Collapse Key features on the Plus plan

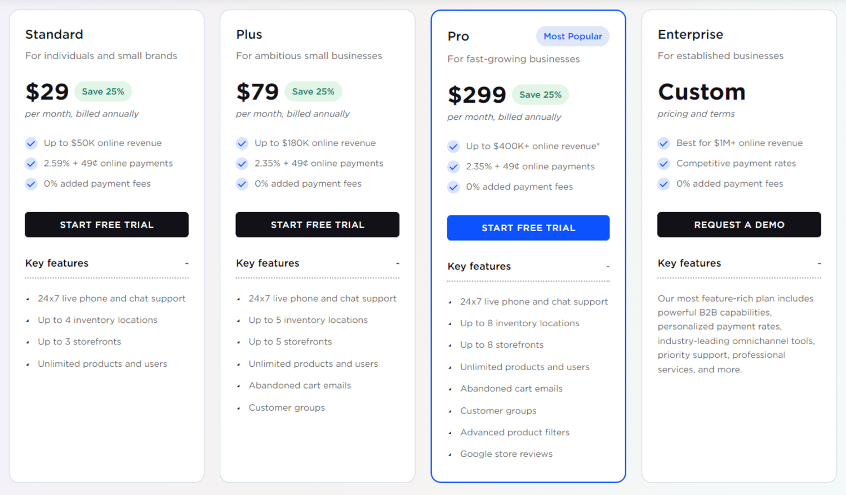tap(398, 263)
